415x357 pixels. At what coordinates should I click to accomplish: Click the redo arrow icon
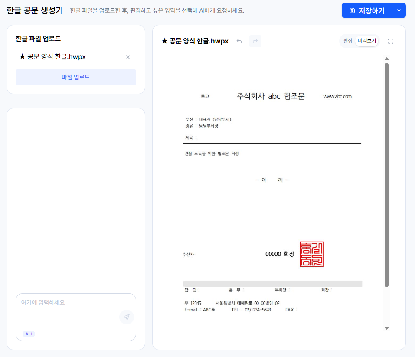point(255,41)
